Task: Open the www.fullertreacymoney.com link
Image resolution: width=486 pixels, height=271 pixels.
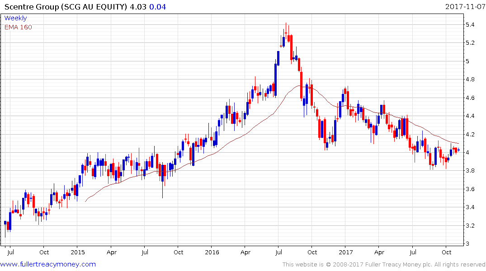Action: click(x=48, y=264)
